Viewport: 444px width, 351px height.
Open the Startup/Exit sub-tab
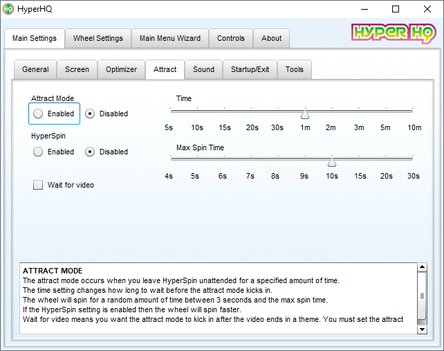[250, 69]
